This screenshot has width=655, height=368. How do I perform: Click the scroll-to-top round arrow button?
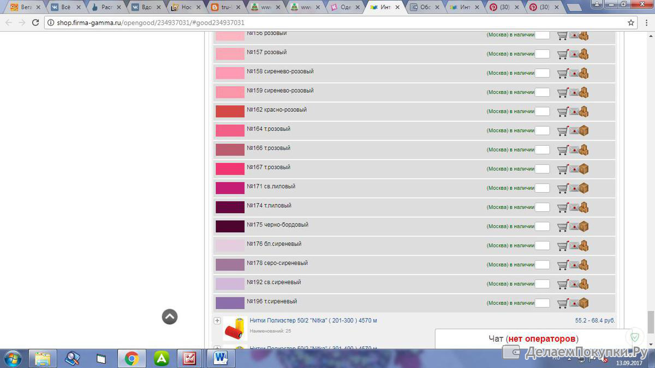point(170,317)
